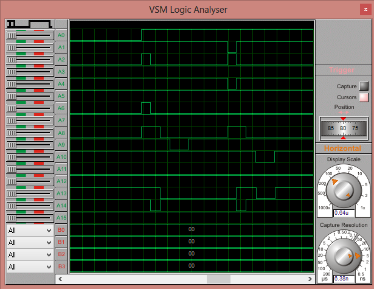Click the A1 channel label
This screenshot has width=374, height=289.
pyautogui.click(x=61, y=47)
